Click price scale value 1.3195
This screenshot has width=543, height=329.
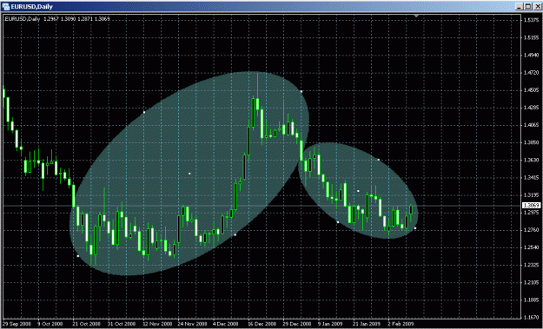(x=531, y=195)
